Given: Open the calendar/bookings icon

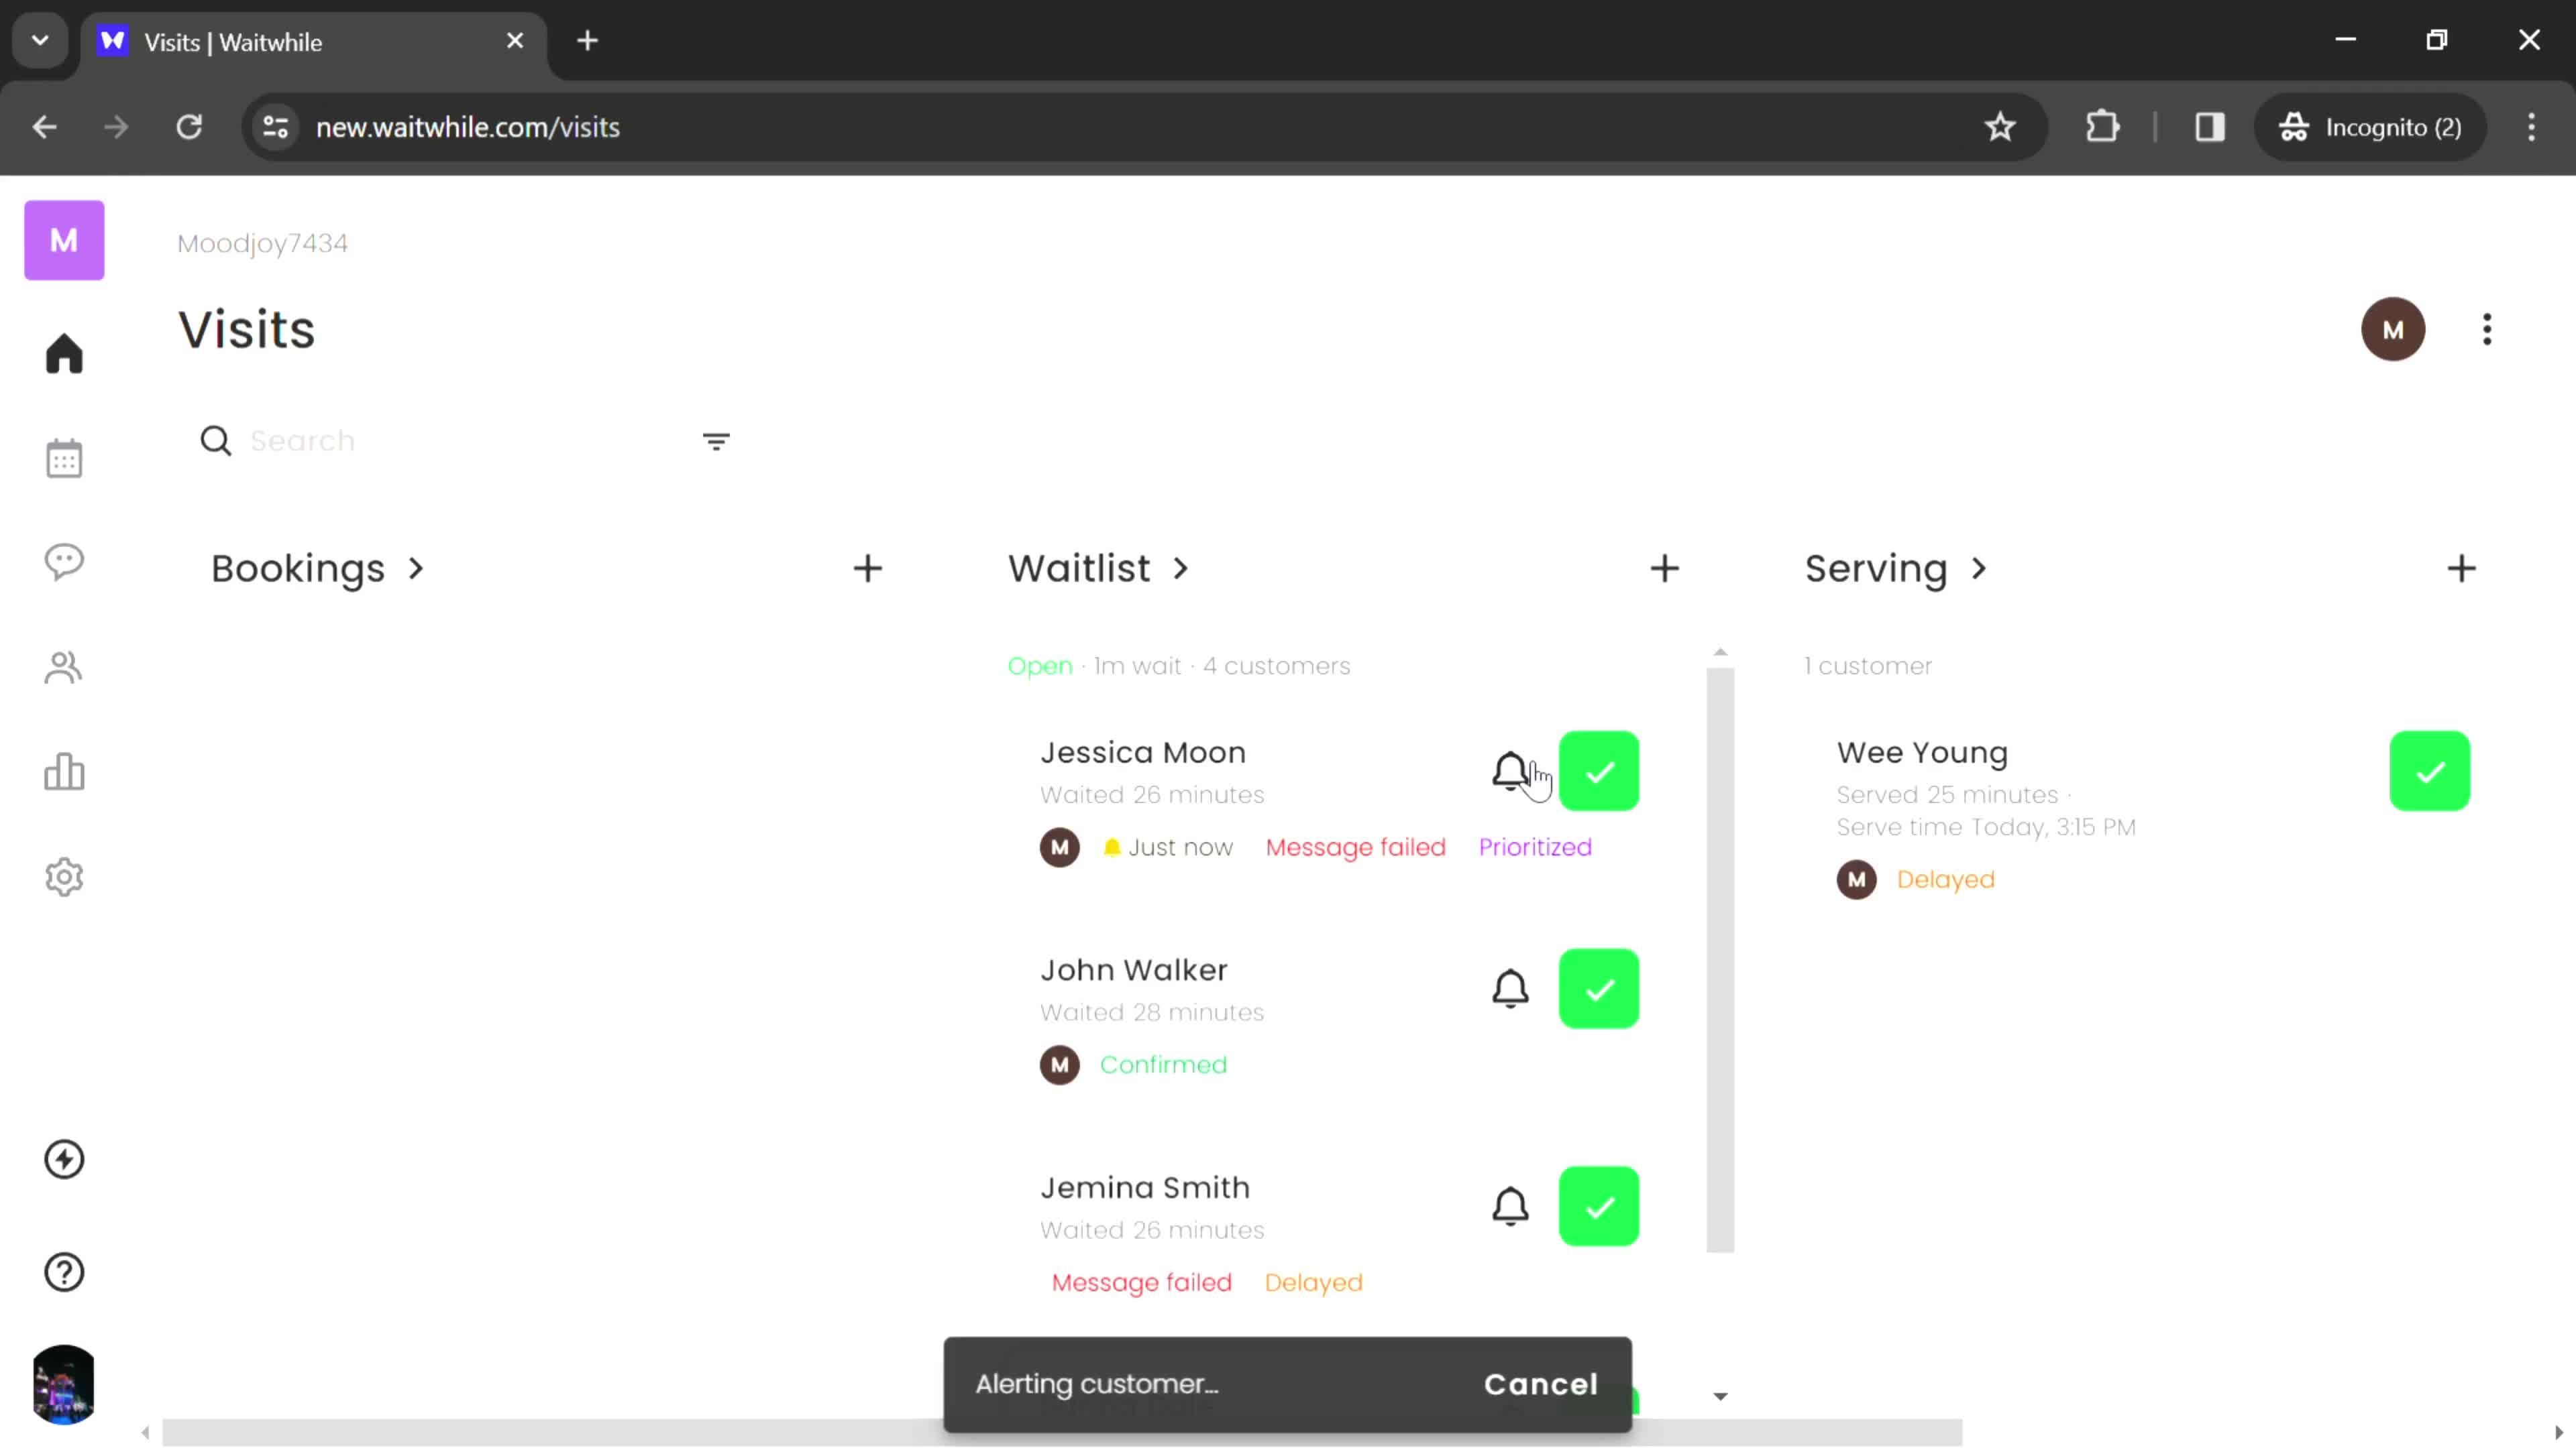Looking at the screenshot, I should coord(64,458).
